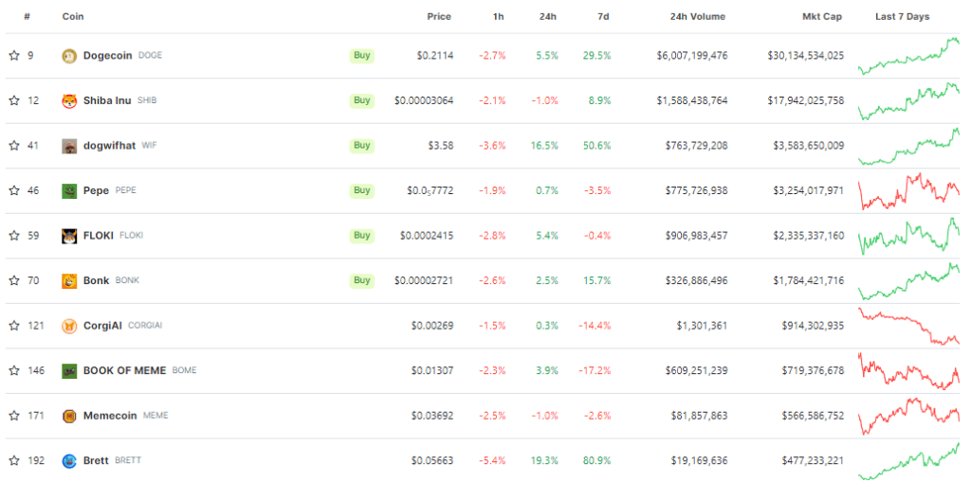Screen dimensions: 971x482
Task: Mark Bonk with the favorite star
Action: pos(13,280)
